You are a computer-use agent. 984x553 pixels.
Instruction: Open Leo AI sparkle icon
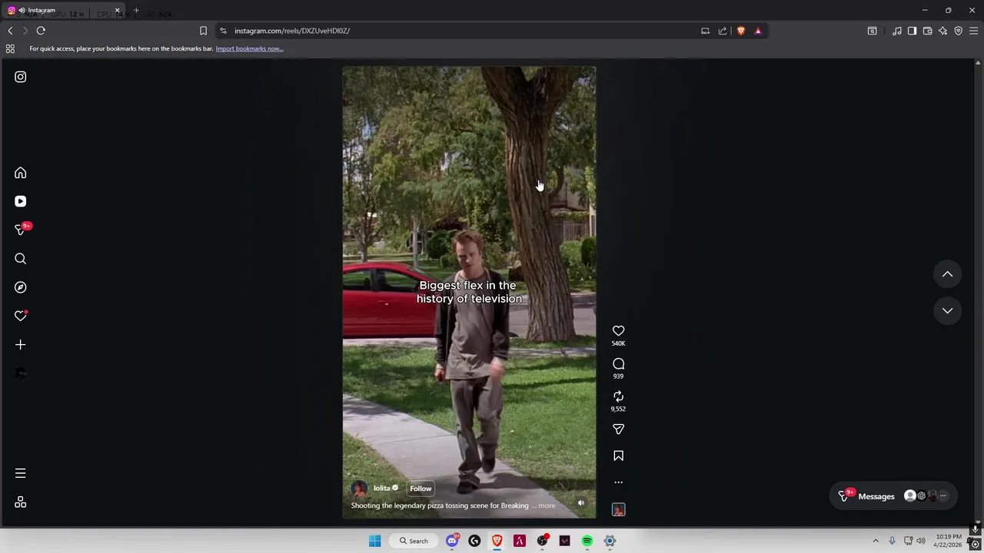tap(942, 31)
